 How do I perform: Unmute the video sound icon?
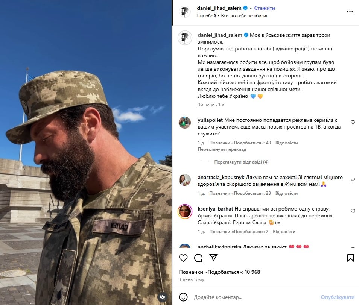tap(163, 297)
